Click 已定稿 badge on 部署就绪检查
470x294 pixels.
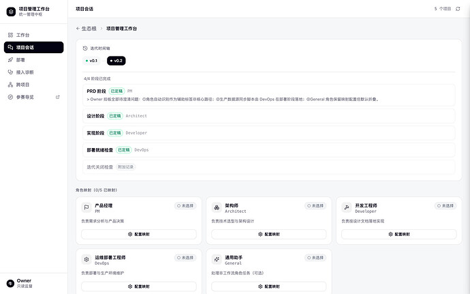[123, 150]
